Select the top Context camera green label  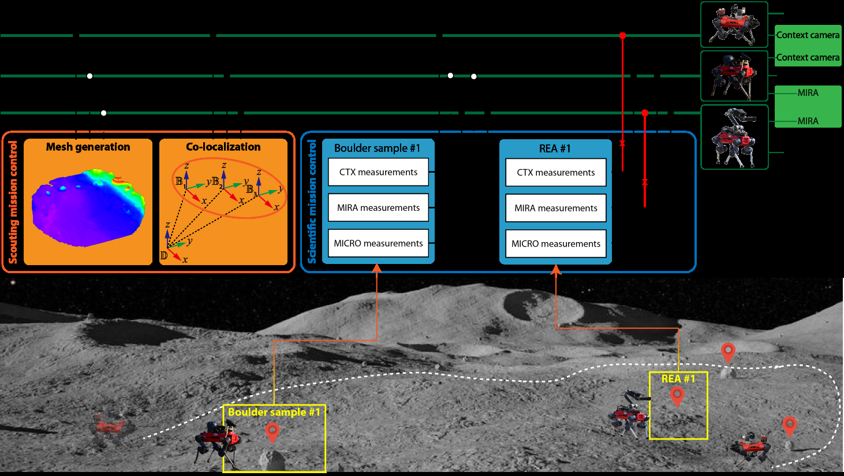pyautogui.click(x=808, y=35)
